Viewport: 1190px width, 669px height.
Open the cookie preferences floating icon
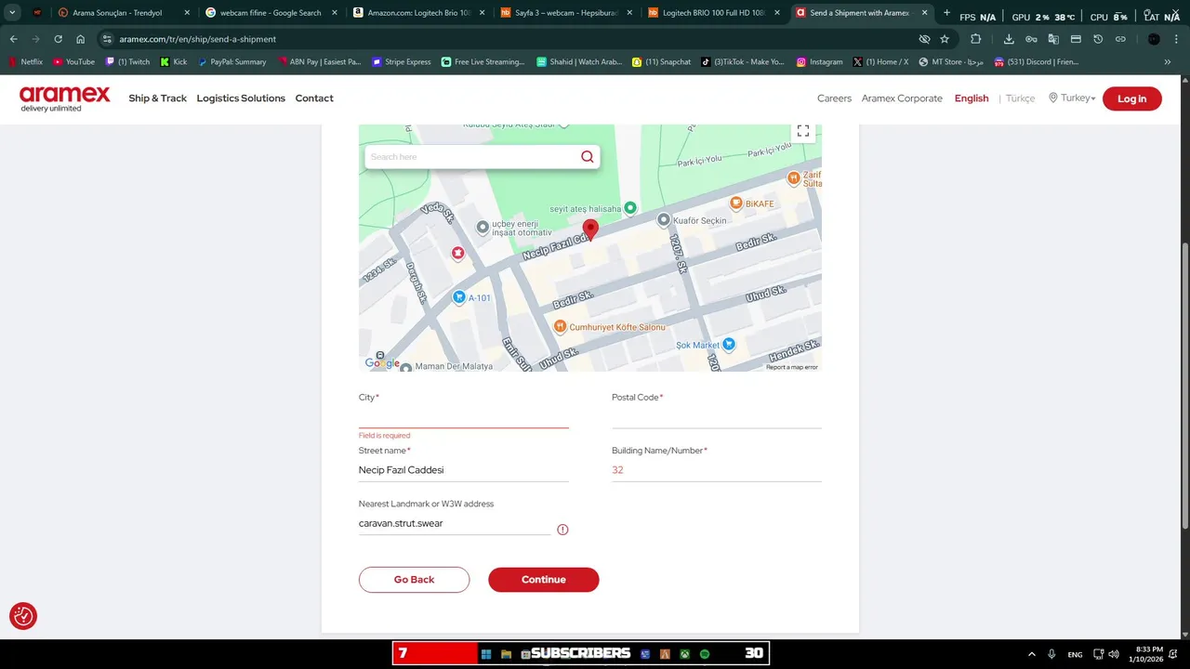tap(23, 616)
